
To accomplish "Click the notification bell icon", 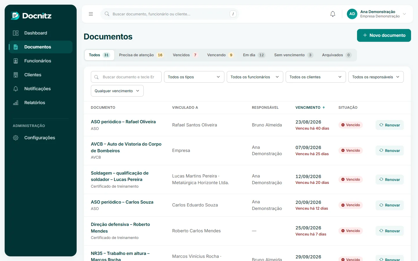I will point(333,14).
